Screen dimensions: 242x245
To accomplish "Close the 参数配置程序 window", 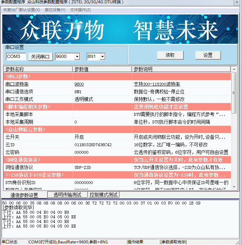I will point(237,2).
